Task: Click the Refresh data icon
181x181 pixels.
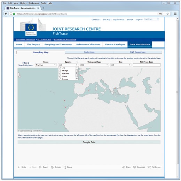Action: point(52,167)
